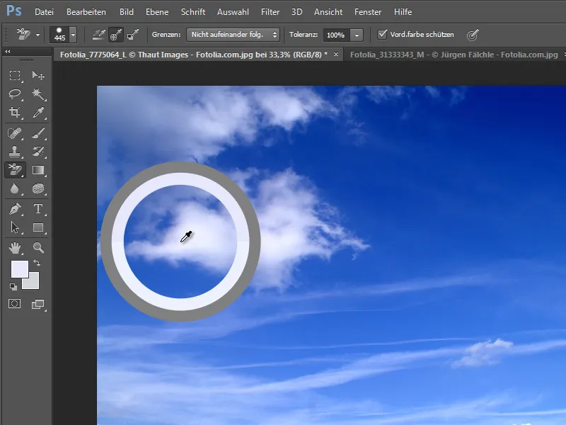Select the History Brush tool

(38, 152)
